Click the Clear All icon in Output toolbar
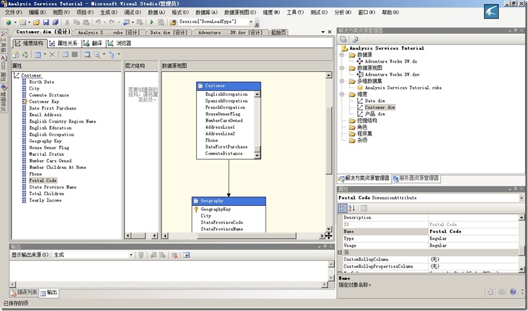This screenshot has width=528, height=311. click(174, 255)
